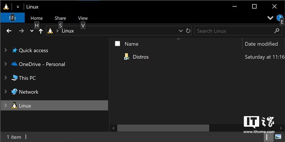Sort by the Date modified column

261,44
